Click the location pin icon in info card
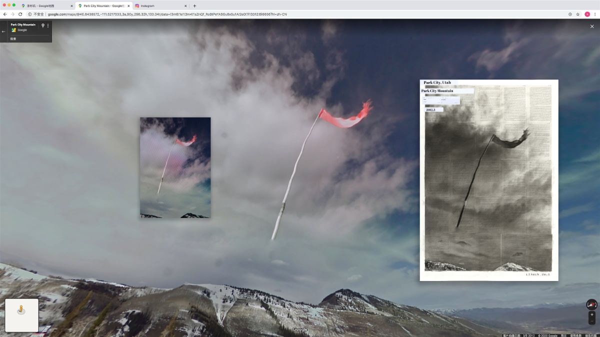The height and width of the screenshot is (337, 600). (42, 25)
